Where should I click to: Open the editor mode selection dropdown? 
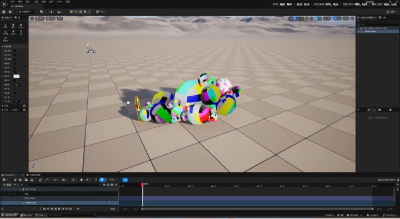[26, 12]
